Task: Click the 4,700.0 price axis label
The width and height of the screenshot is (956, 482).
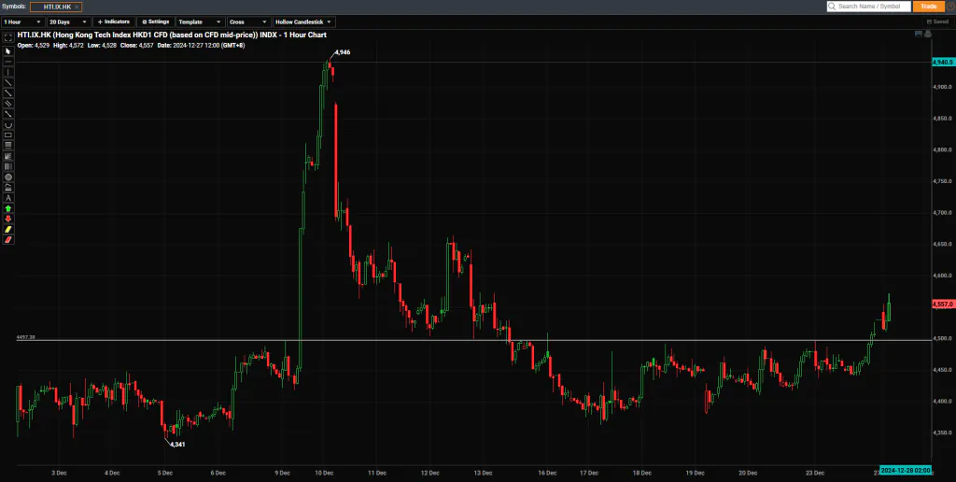Action: 942,212
